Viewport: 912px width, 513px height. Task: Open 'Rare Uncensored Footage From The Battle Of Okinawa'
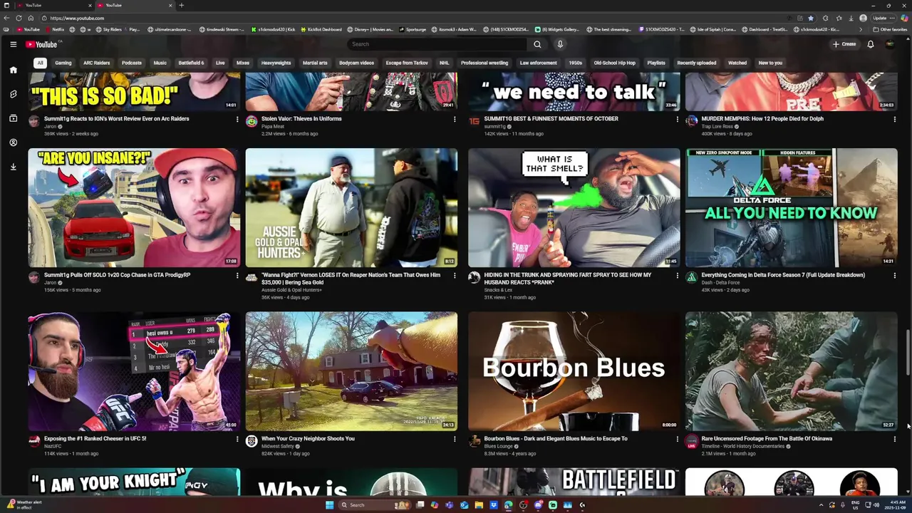pyautogui.click(x=767, y=439)
